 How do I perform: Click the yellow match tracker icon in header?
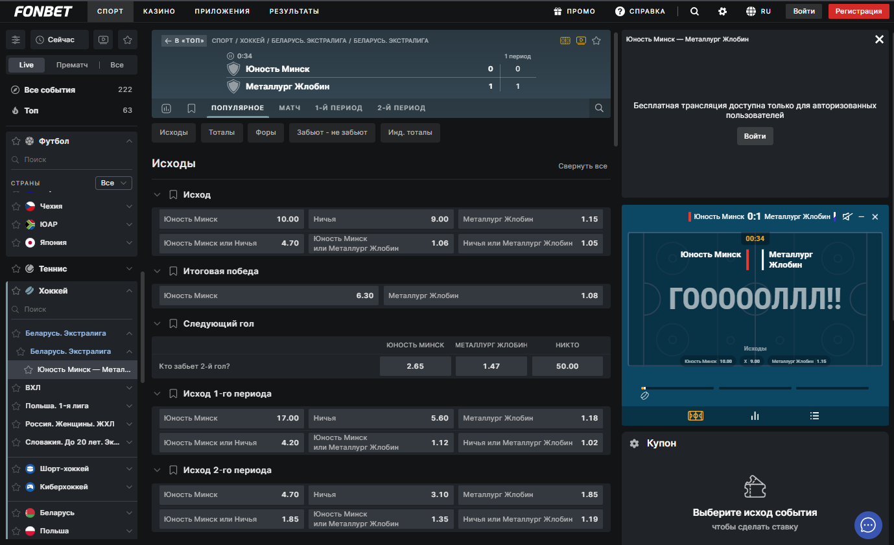565,40
